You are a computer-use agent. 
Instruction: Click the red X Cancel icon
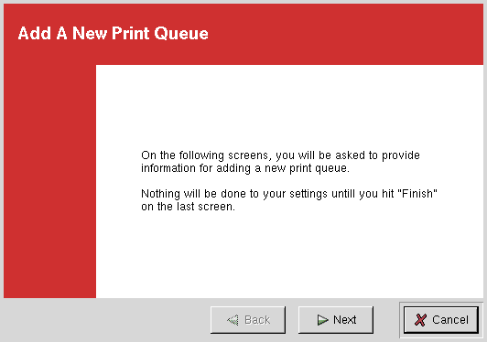tap(420, 320)
